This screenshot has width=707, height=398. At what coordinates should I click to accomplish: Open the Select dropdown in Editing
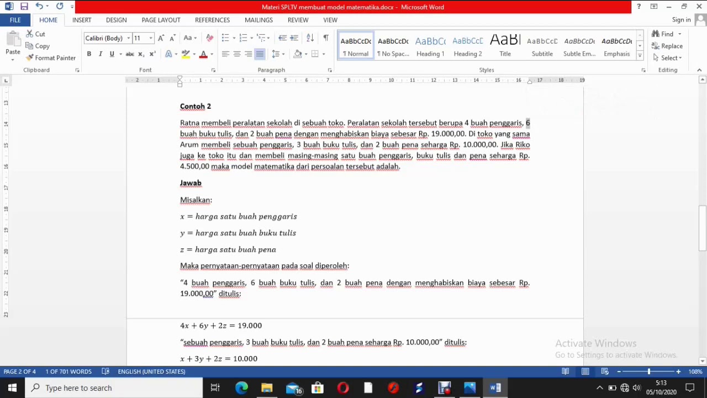click(668, 58)
